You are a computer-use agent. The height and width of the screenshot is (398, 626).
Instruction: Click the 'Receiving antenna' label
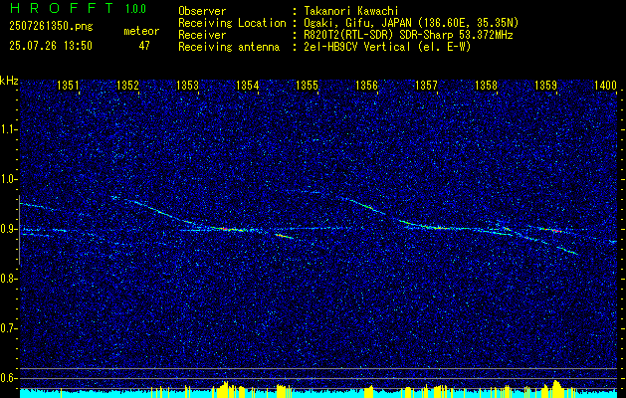229,47
